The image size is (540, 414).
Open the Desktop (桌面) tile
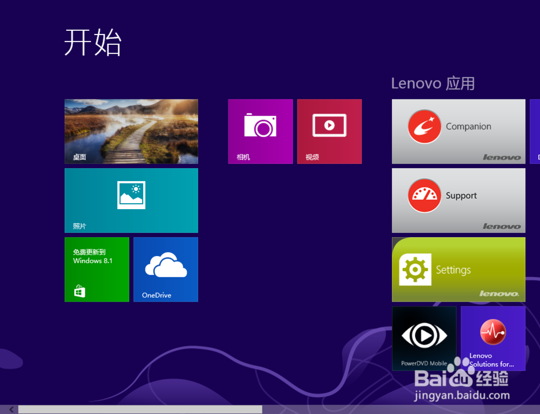[x=131, y=131]
